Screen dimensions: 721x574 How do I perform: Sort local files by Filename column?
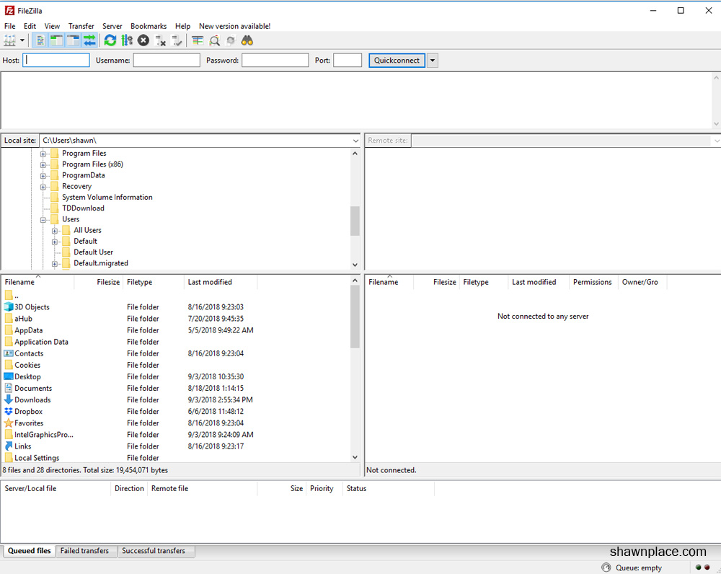coord(37,282)
